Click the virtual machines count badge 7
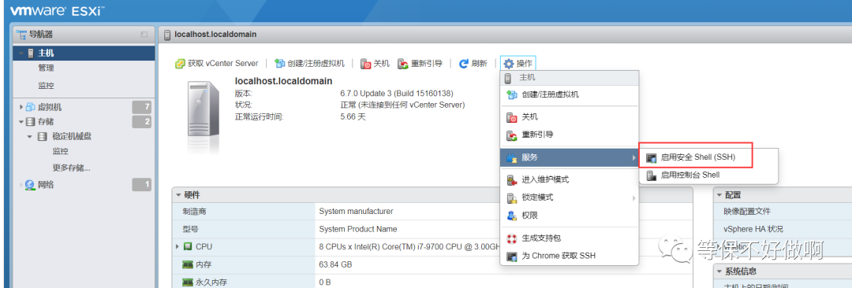 pyautogui.click(x=141, y=107)
